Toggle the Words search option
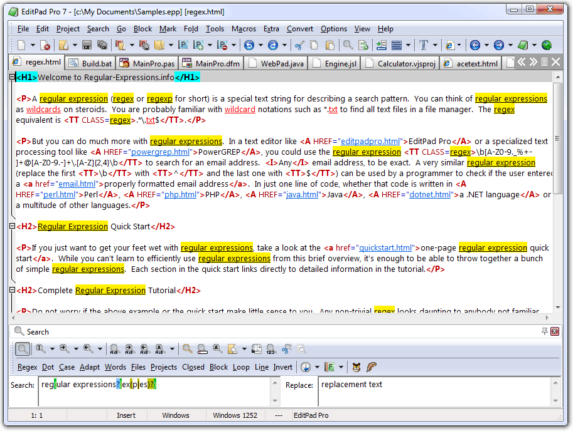 (x=115, y=367)
